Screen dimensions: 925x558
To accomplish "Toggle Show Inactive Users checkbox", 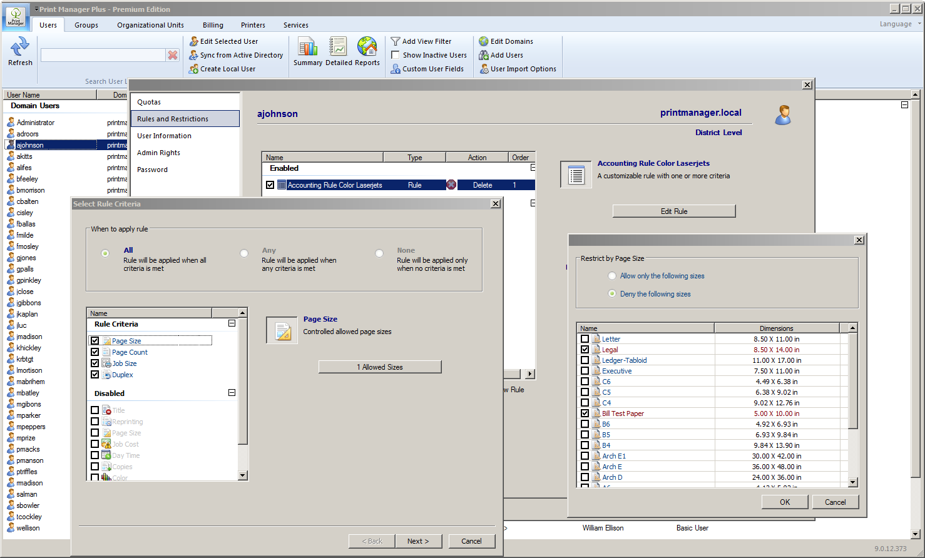I will coord(396,55).
